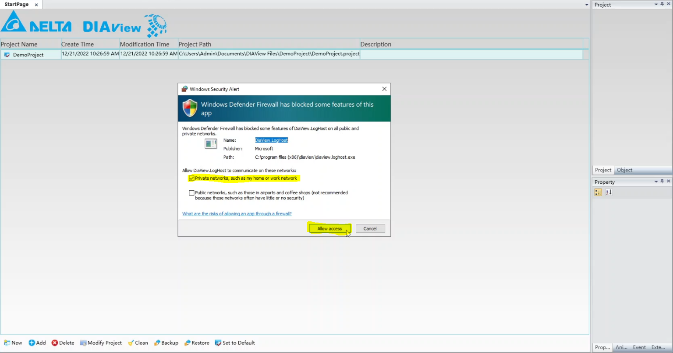Screen dimensions: 673x353
Task: Select the Categorized view icon in Property panel
Action: tap(598, 192)
